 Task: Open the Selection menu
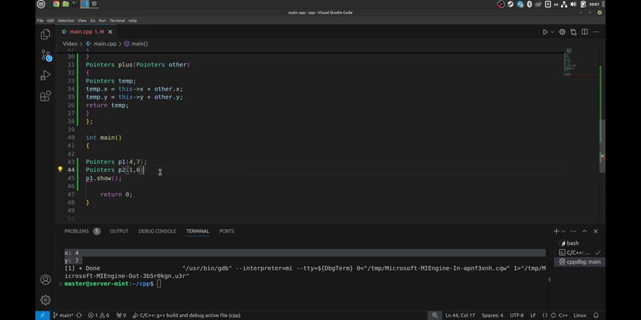pos(66,21)
